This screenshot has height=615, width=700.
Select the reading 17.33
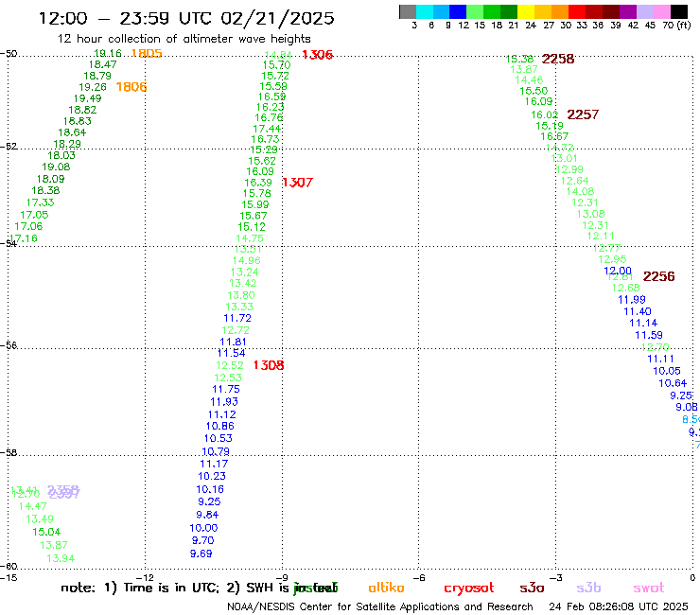[40, 202]
